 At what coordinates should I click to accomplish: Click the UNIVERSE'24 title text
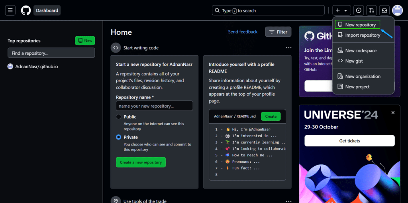(341, 114)
